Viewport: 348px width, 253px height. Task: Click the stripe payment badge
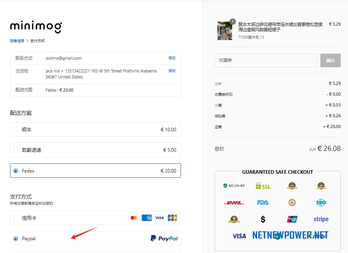(x=320, y=219)
